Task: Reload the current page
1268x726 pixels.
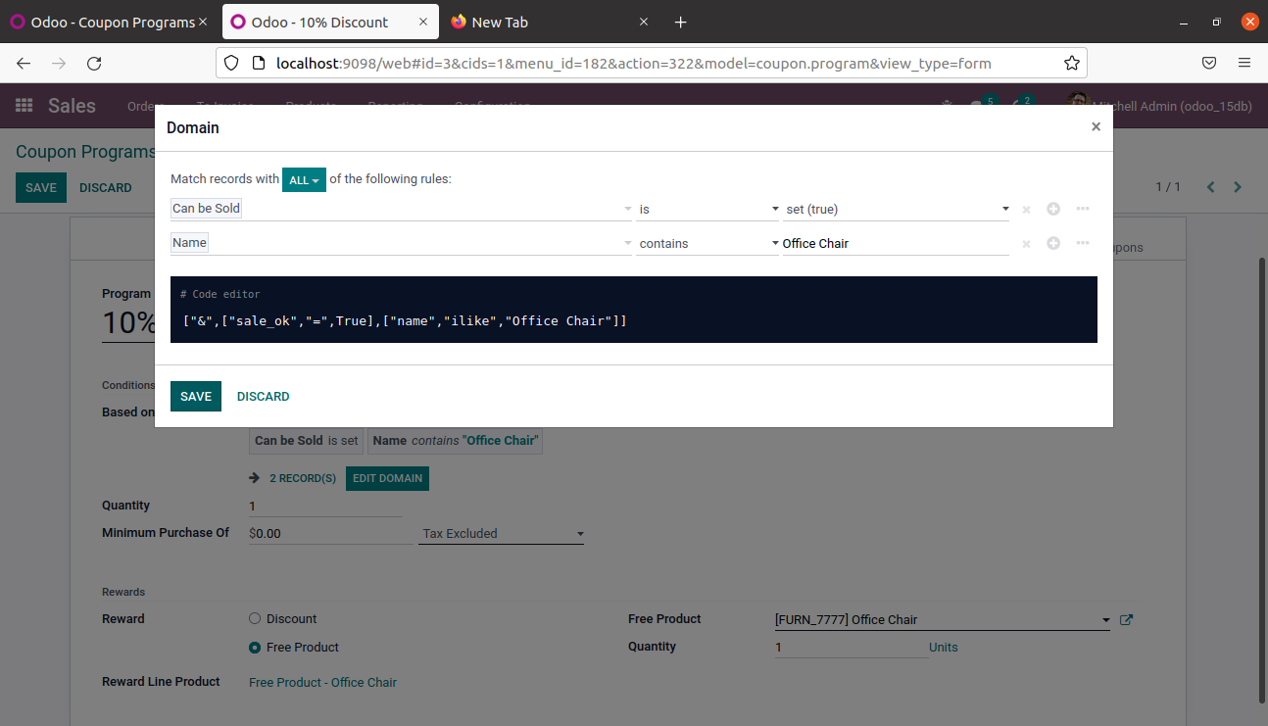Action: (x=94, y=63)
